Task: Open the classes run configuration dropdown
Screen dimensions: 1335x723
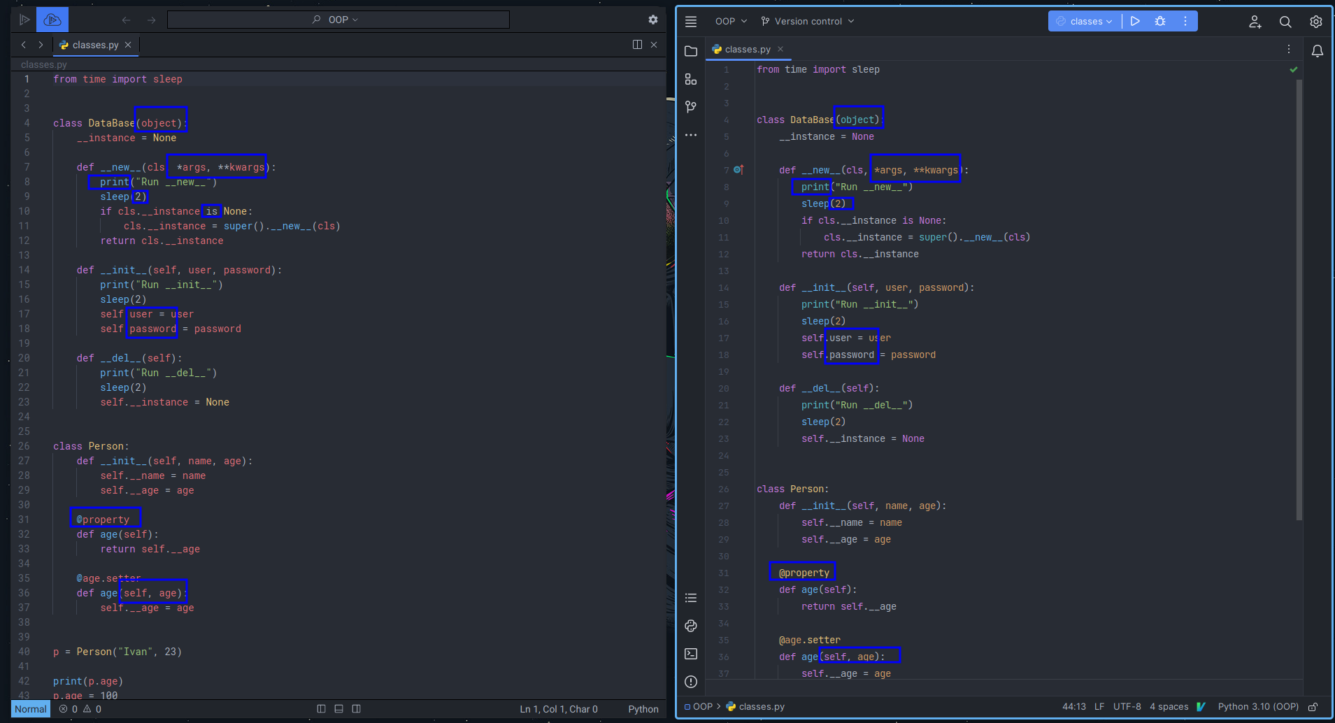Action: point(1085,21)
